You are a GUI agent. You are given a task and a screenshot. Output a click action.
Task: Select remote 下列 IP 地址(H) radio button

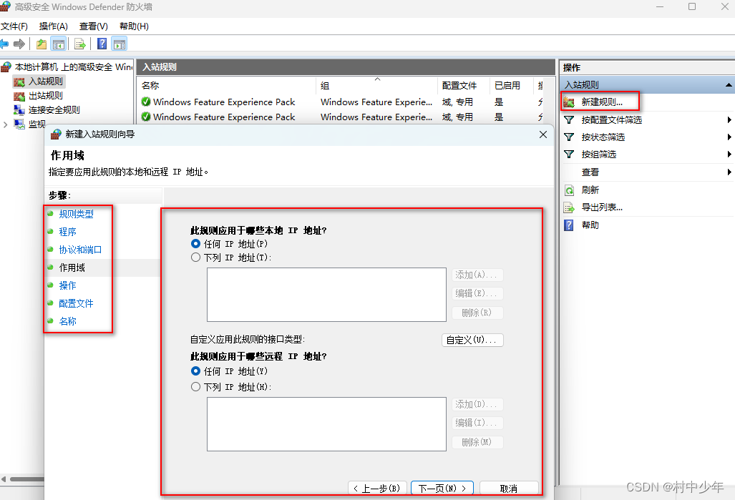tap(195, 387)
